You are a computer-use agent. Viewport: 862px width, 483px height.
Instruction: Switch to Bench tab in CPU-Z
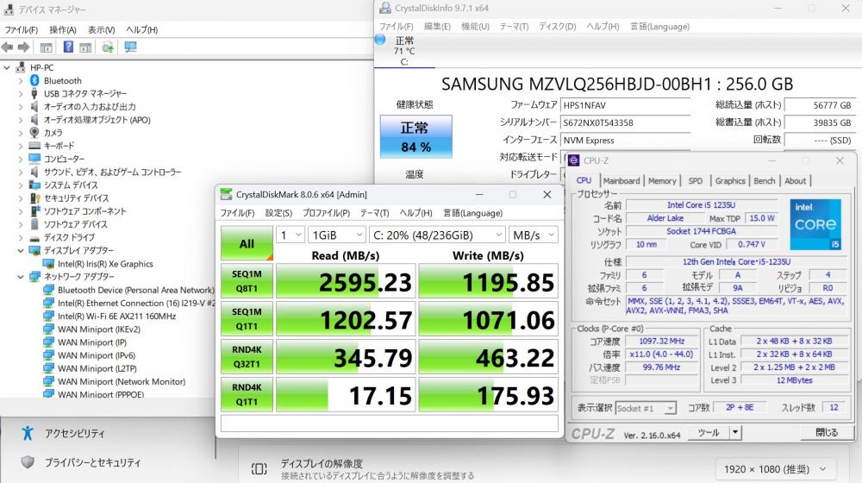764,181
